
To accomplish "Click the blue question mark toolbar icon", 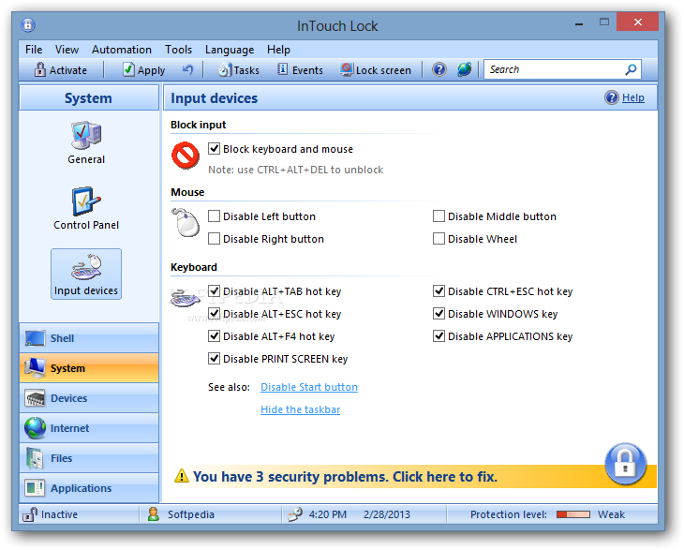I will (x=439, y=69).
